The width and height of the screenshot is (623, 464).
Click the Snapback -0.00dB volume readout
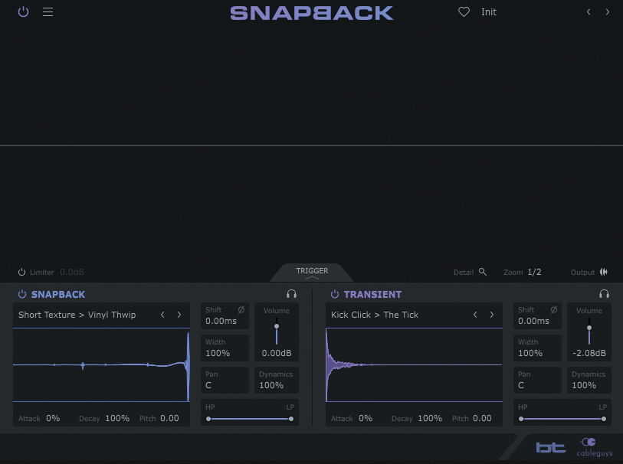(x=277, y=353)
